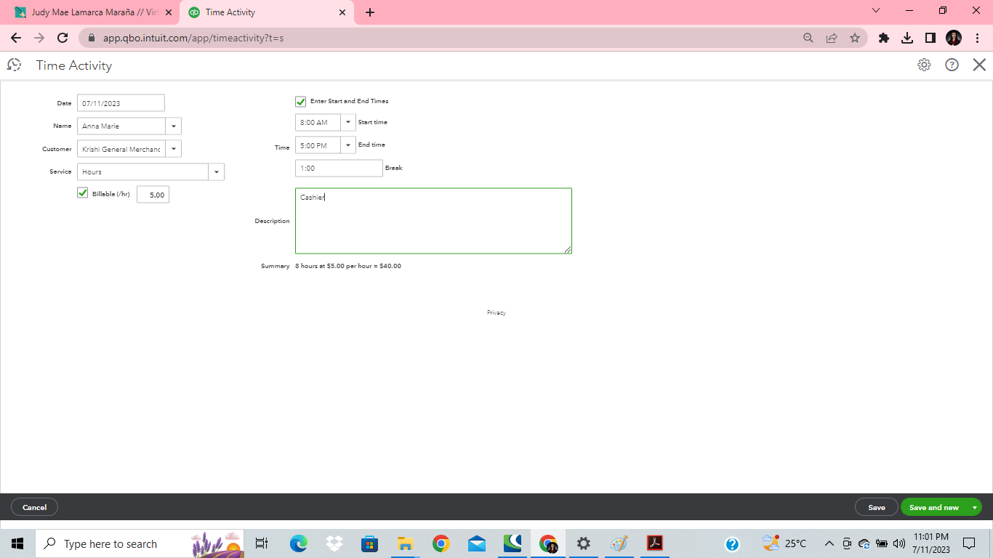Open File Explorer from the taskbar
This screenshot has height=558, width=993.
[406, 543]
